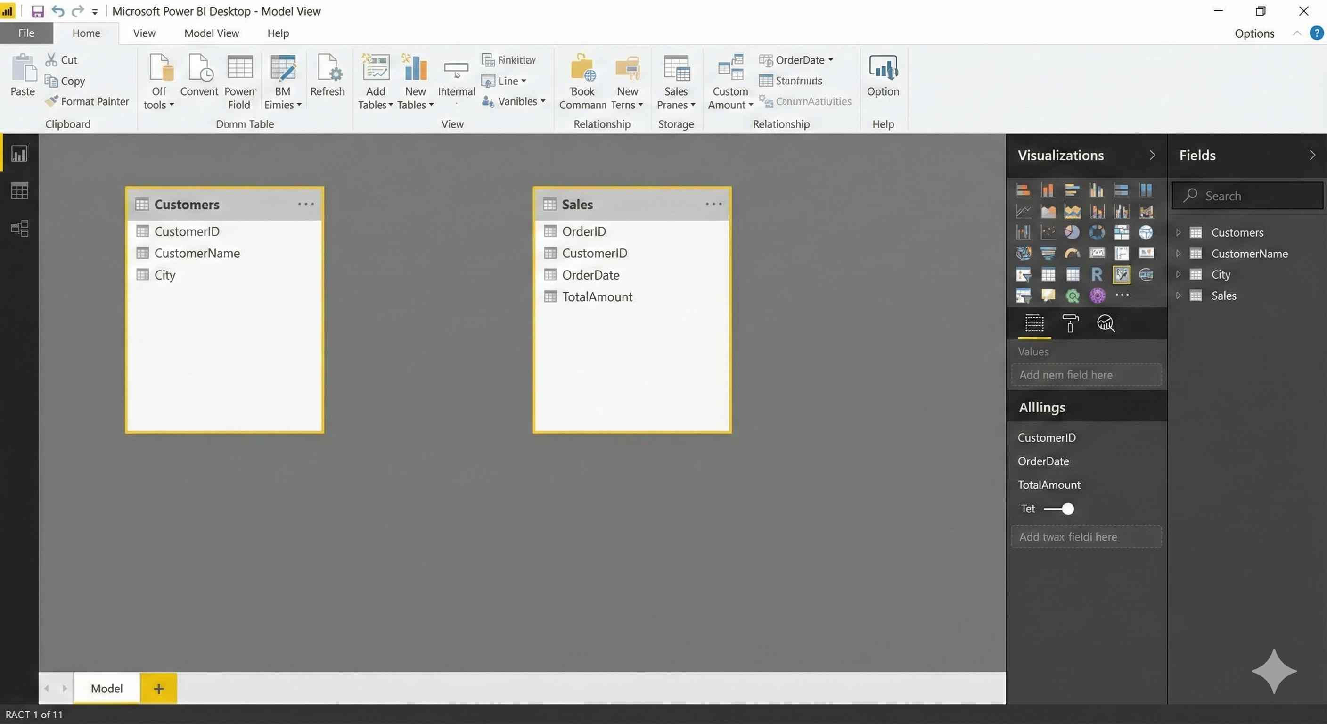Open Data view in left sidebar
This screenshot has height=724, width=1327.
(20, 191)
